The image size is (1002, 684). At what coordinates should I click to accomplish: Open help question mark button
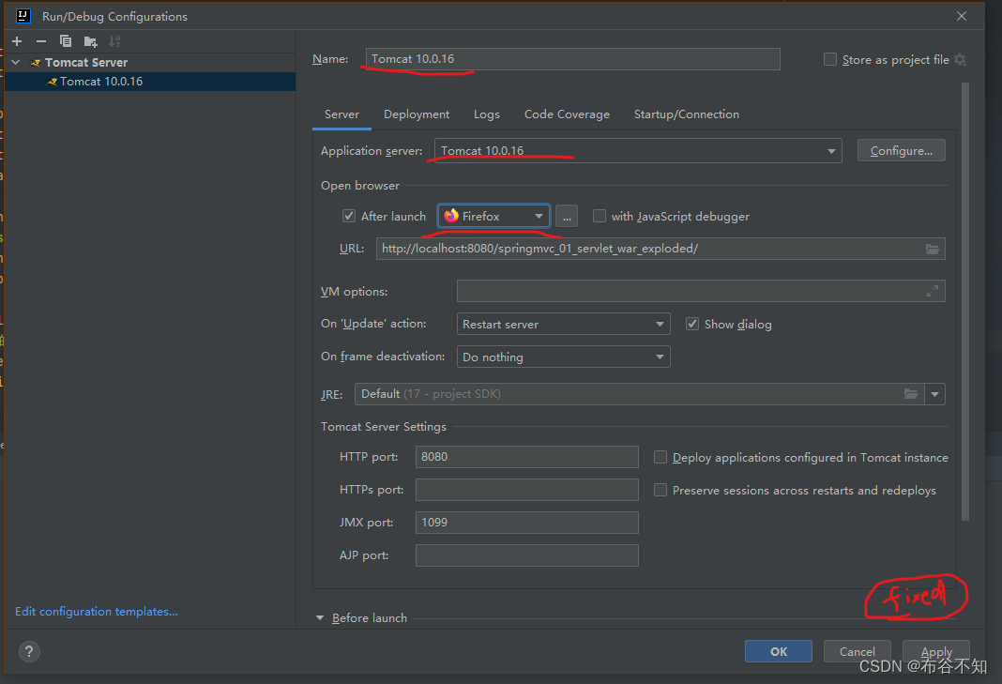coord(29,651)
